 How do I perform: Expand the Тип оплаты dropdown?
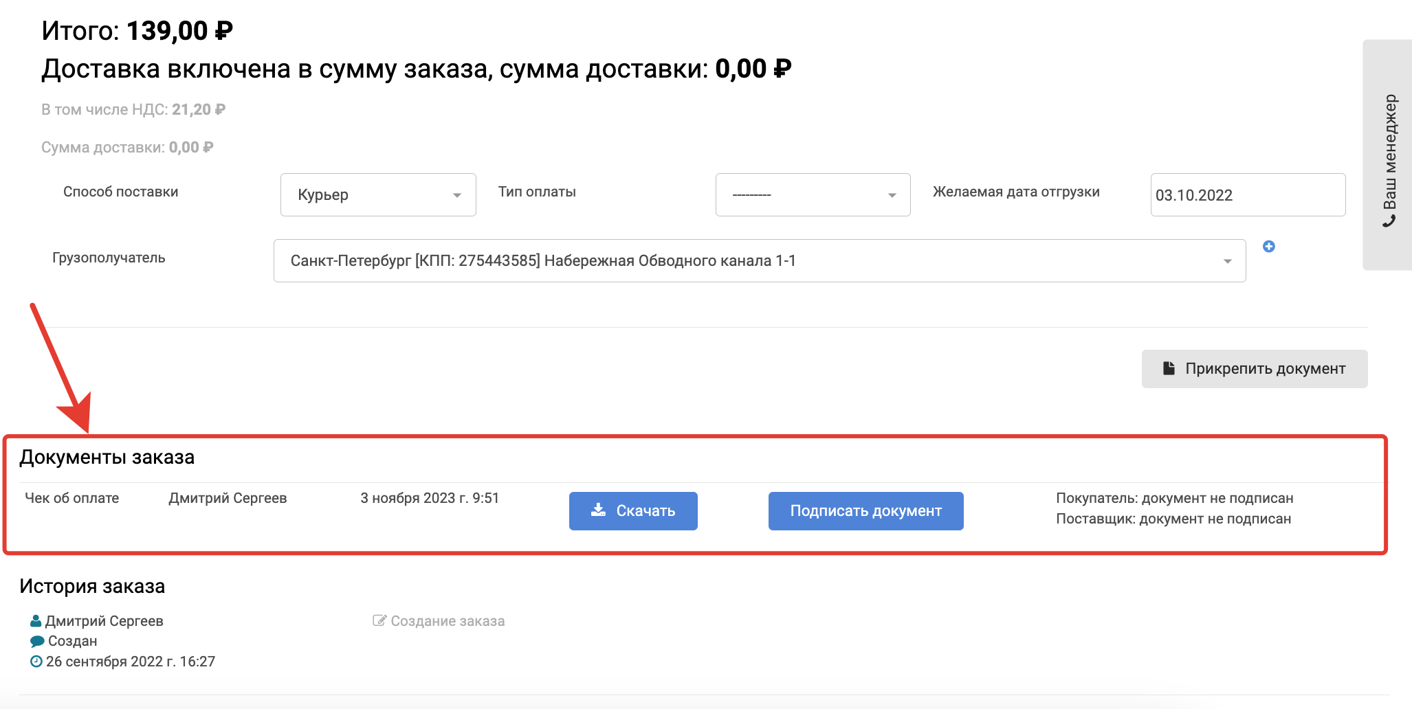coord(813,195)
